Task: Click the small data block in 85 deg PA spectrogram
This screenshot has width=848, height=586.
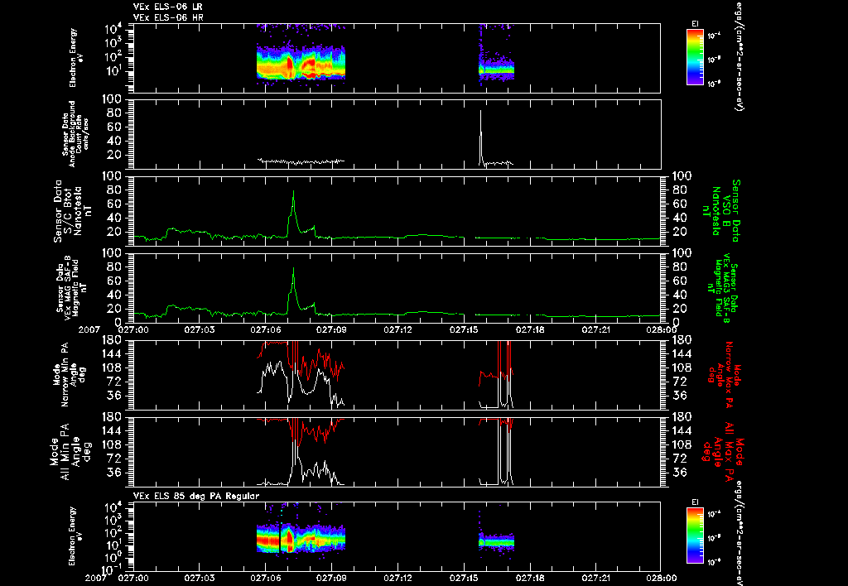Action: pyautogui.click(x=497, y=541)
